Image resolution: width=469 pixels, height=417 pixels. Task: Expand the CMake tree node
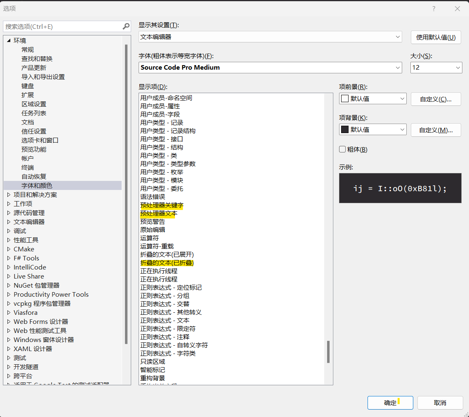tap(9, 249)
